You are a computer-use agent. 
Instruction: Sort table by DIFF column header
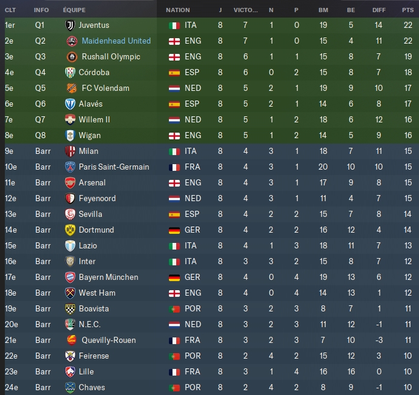click(377, 10)
